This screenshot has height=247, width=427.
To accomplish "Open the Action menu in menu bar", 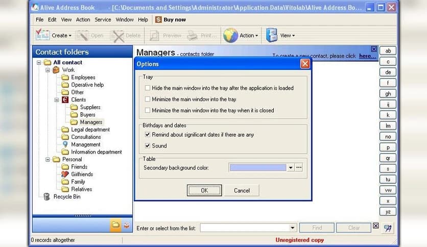I will pos(83,19).
